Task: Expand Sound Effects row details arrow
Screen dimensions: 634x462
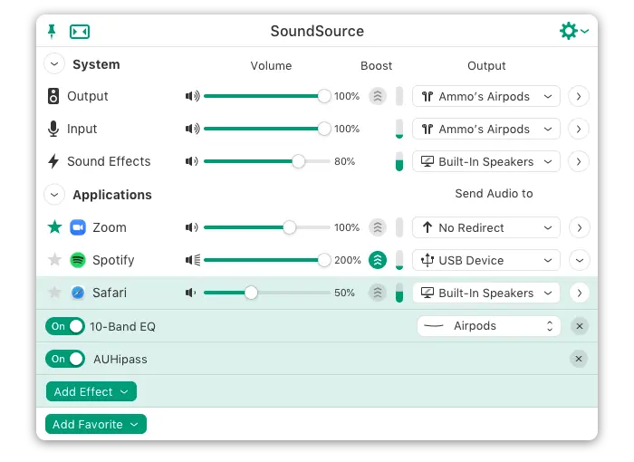Action: click(x=579, y=161)
